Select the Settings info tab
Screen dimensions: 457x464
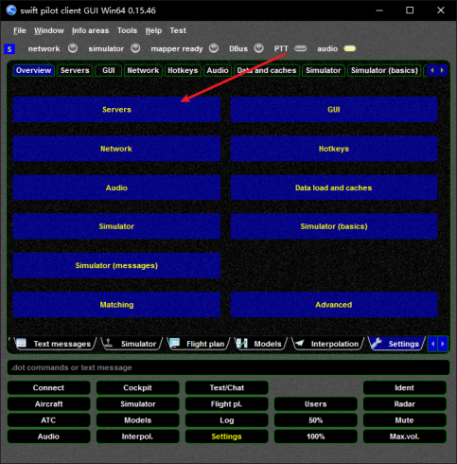(396, 344)
